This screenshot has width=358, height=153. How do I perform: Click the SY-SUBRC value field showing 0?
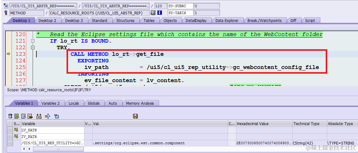[206, 6]
